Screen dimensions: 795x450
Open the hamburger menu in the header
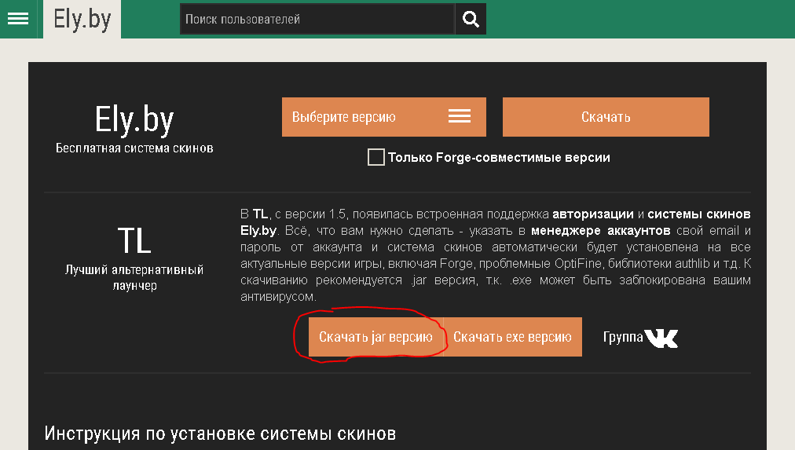[x=18, y=20]
